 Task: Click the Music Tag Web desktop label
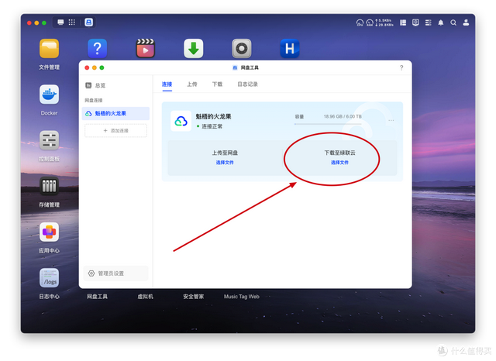tap(241, 297)
